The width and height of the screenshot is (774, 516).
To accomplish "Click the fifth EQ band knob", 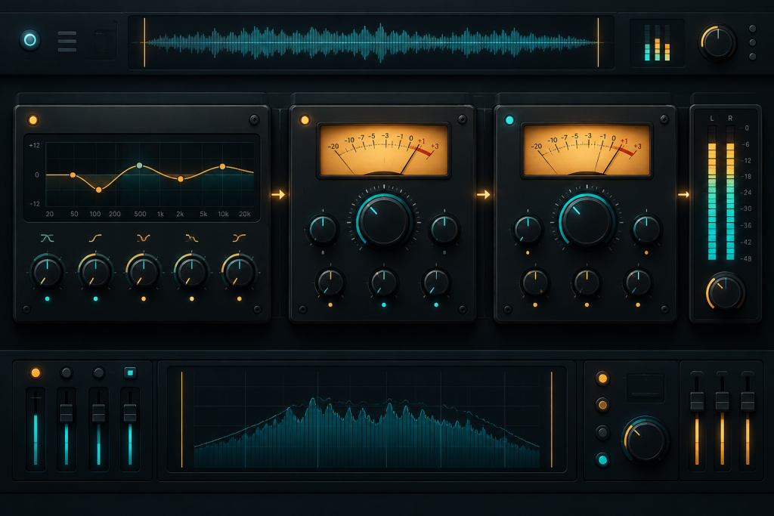I will click(239, 272).
